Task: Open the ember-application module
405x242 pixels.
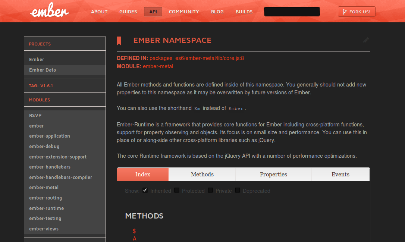Action: tap(65, 136)
